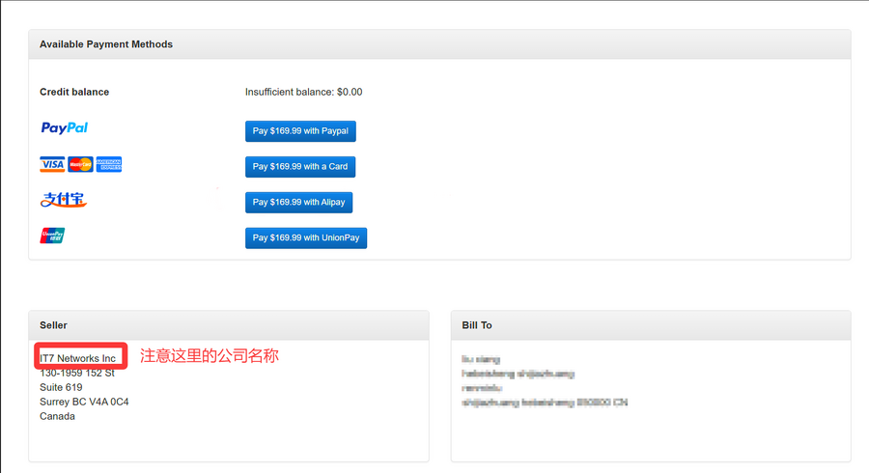Image resolution: width=869 pixels, height=473 pixels.
Task: Click the Credit balance label
Action: coord(74,93)
